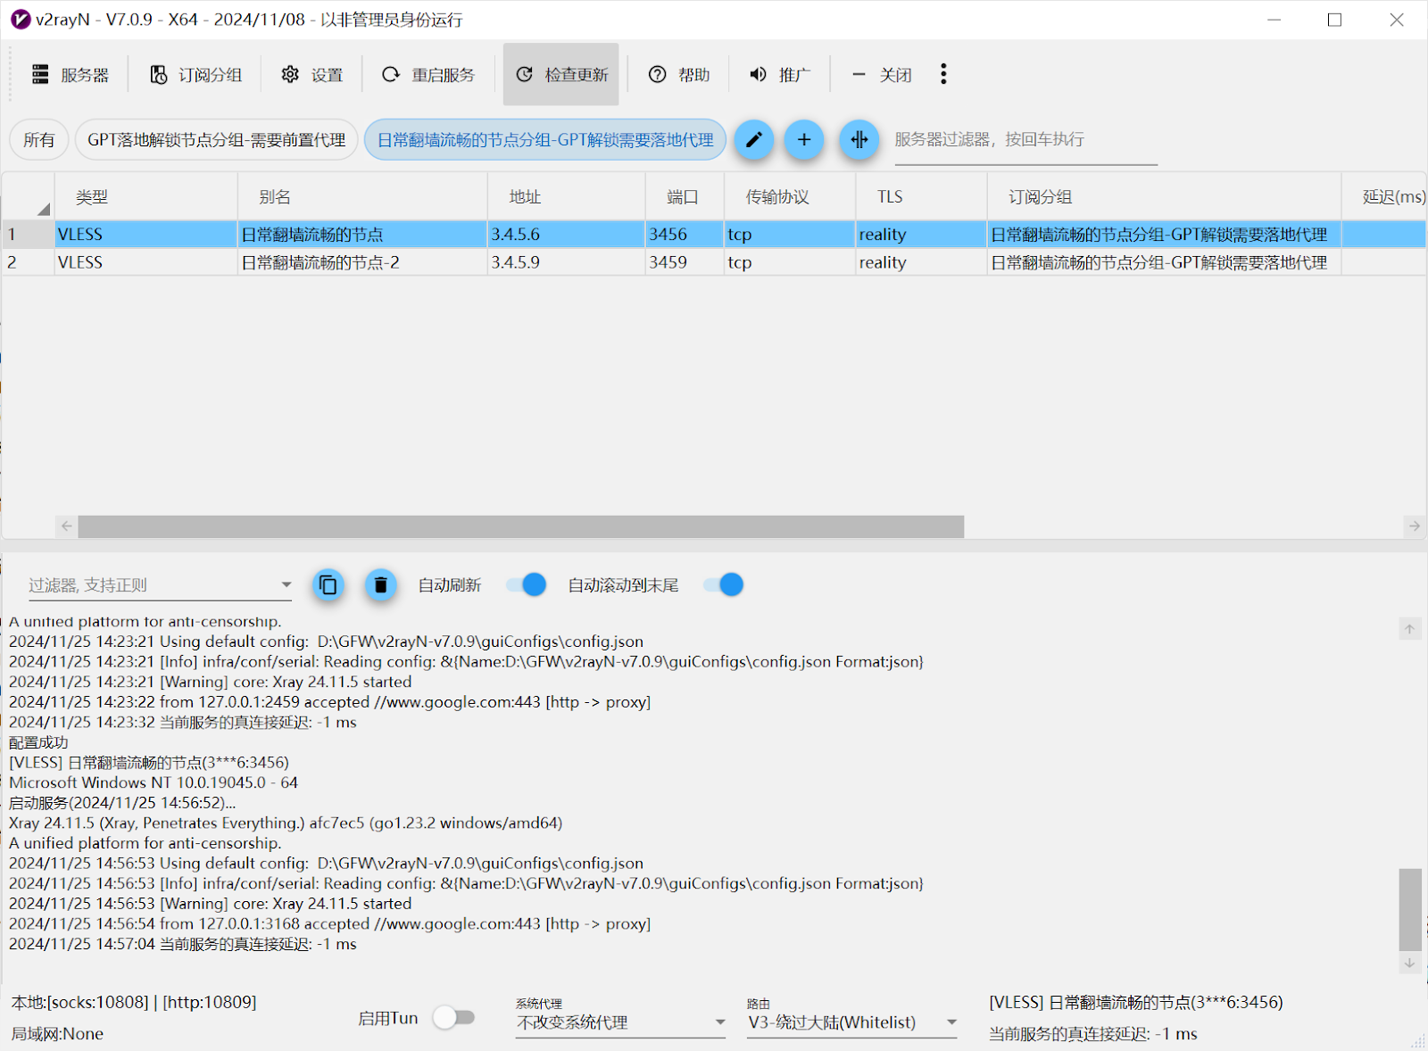
Task: Expand the 系统代理 system proxy dropdown
Action: [719, 1022]
